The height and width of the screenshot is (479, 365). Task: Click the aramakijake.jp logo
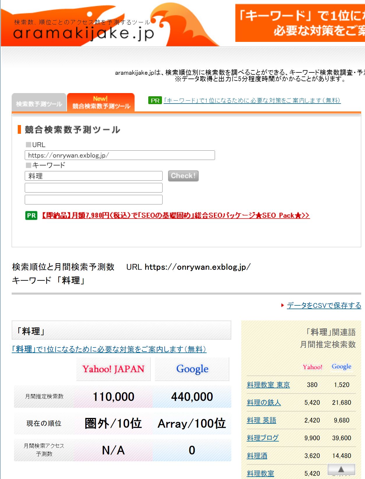coord(84,33)
